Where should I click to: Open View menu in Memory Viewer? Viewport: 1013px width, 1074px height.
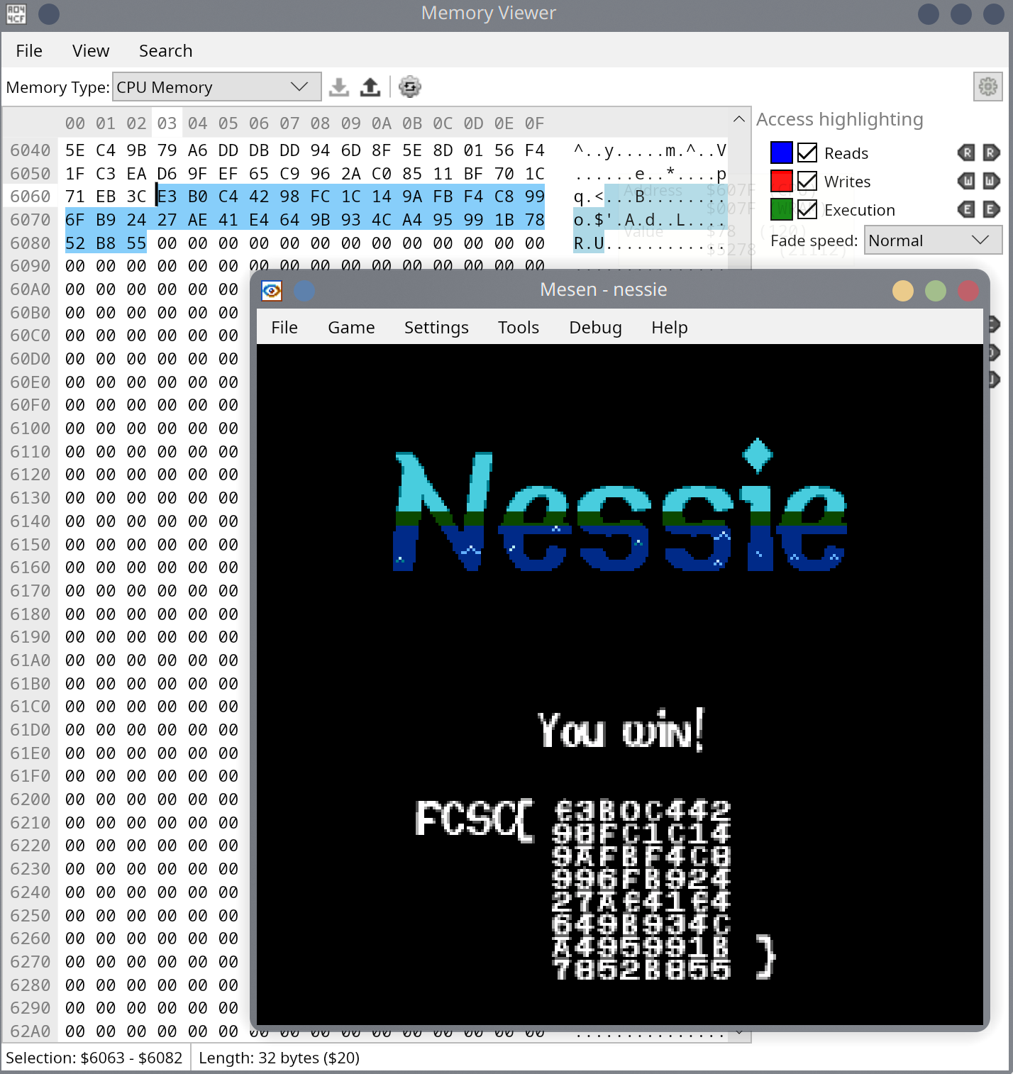coord(91,50)
